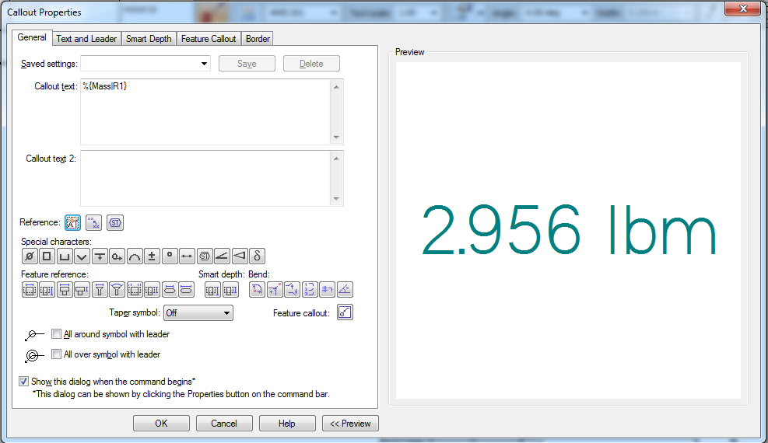Insert the depth symbol special character
The width and height of the screenshot is (768, 443).
click(100, 256)
